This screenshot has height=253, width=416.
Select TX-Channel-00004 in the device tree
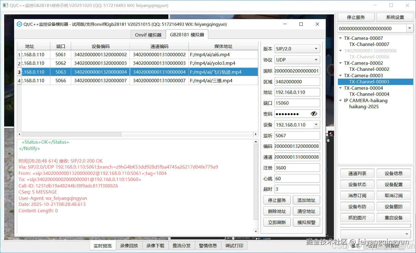pos(369,94)
